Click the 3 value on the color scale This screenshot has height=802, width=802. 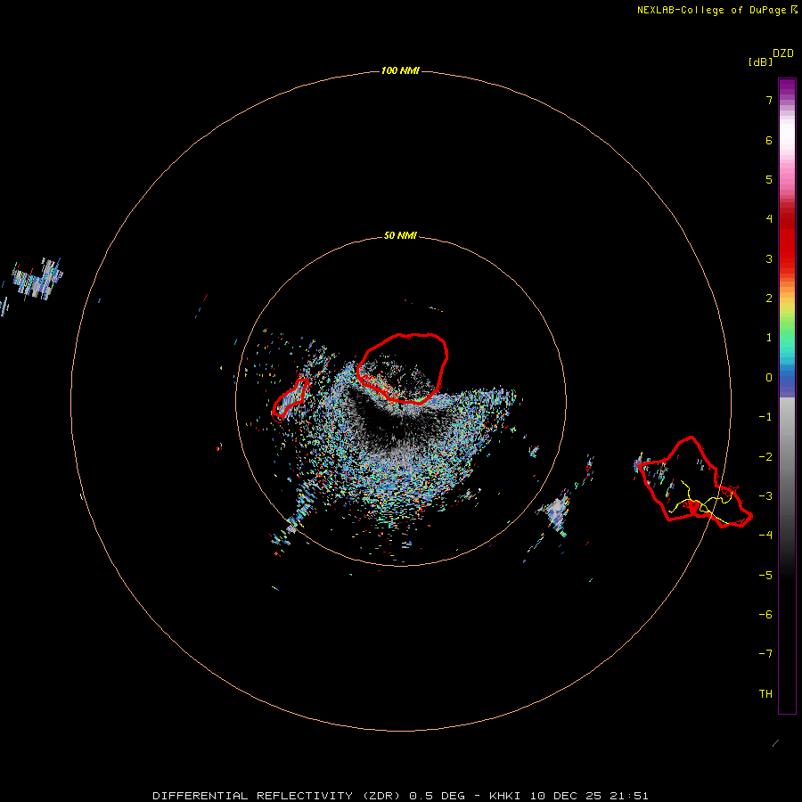tap(769, 258)
